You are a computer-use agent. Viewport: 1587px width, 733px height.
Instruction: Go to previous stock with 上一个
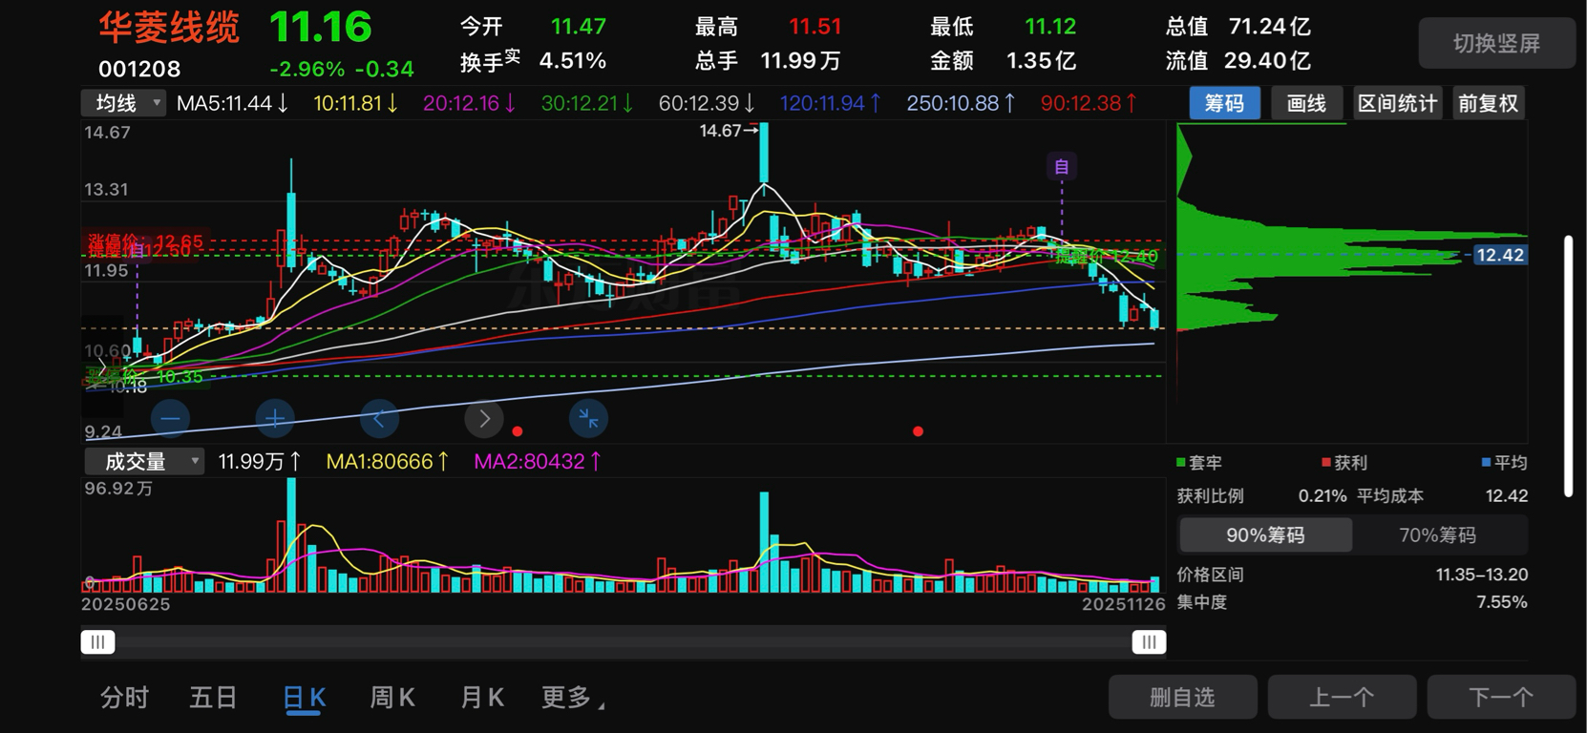[x=1342, y=698]
